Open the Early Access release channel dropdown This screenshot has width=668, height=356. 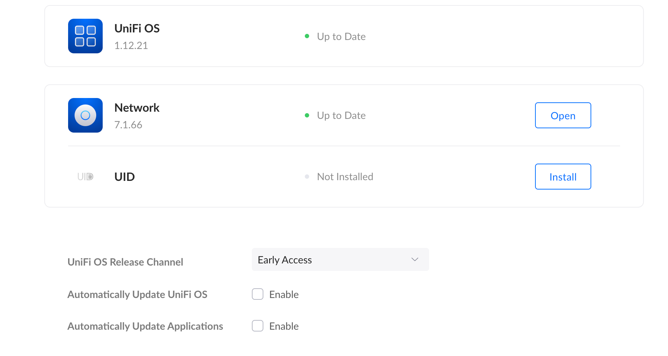[x=340, y=259]
